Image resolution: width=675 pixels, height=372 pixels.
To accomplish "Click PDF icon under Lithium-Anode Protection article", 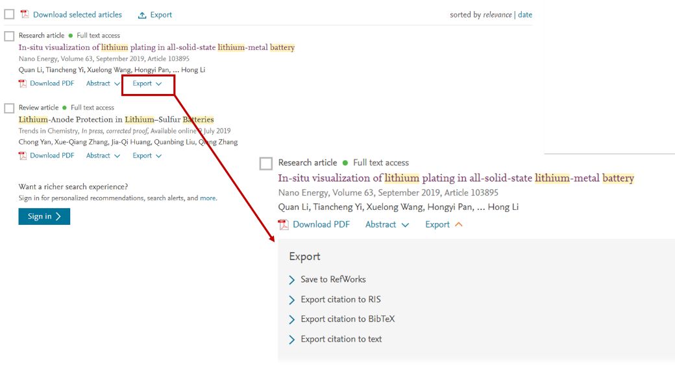I will click(23, 156).
